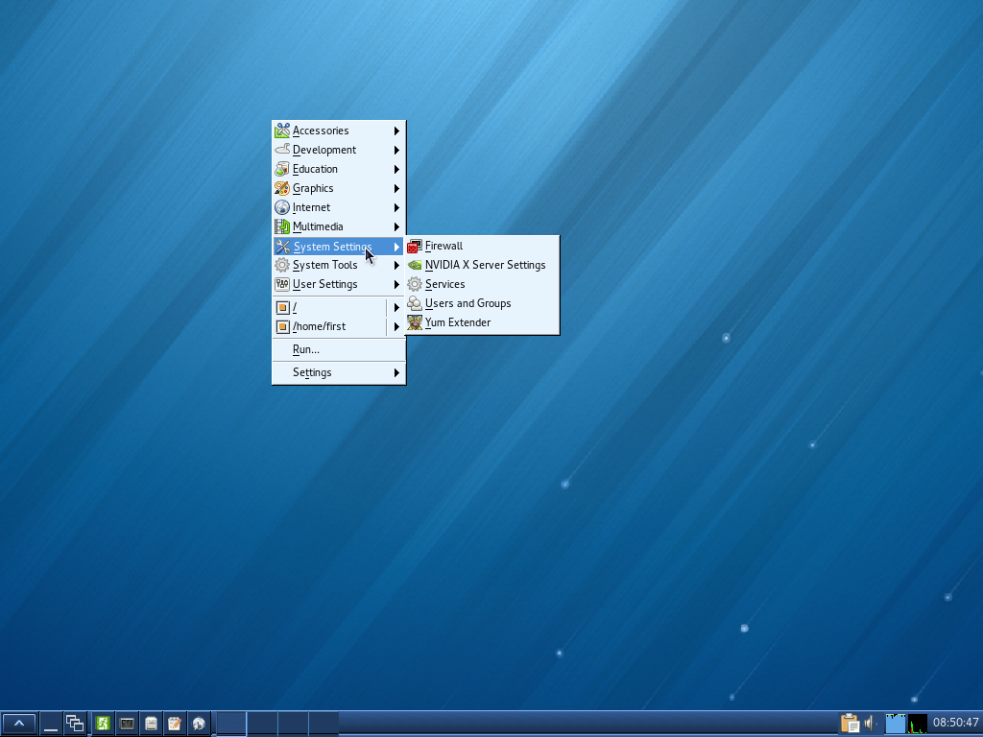This screenshot has width=983, height=737.
Task: Open the file manager taskbar launcher
Action: pyautogui.click(x=151, y=724)
